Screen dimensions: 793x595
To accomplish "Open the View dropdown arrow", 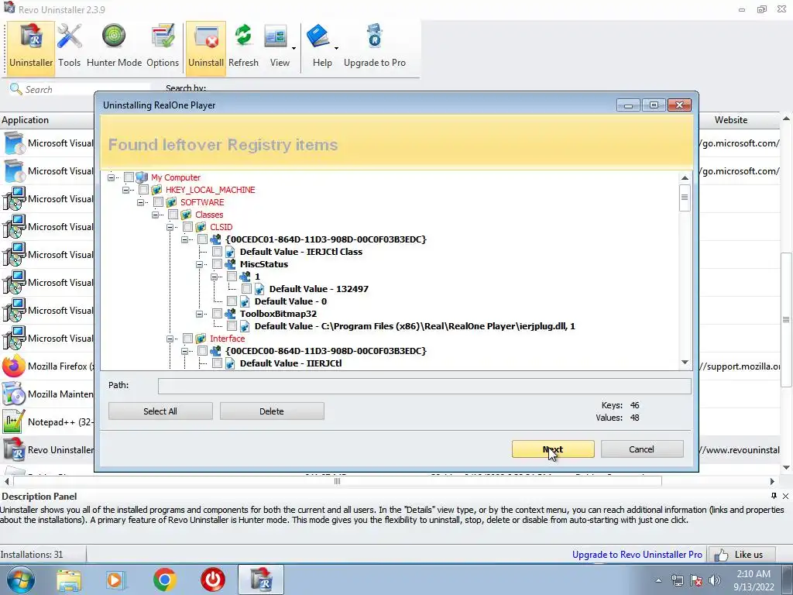I will (294, 49).
